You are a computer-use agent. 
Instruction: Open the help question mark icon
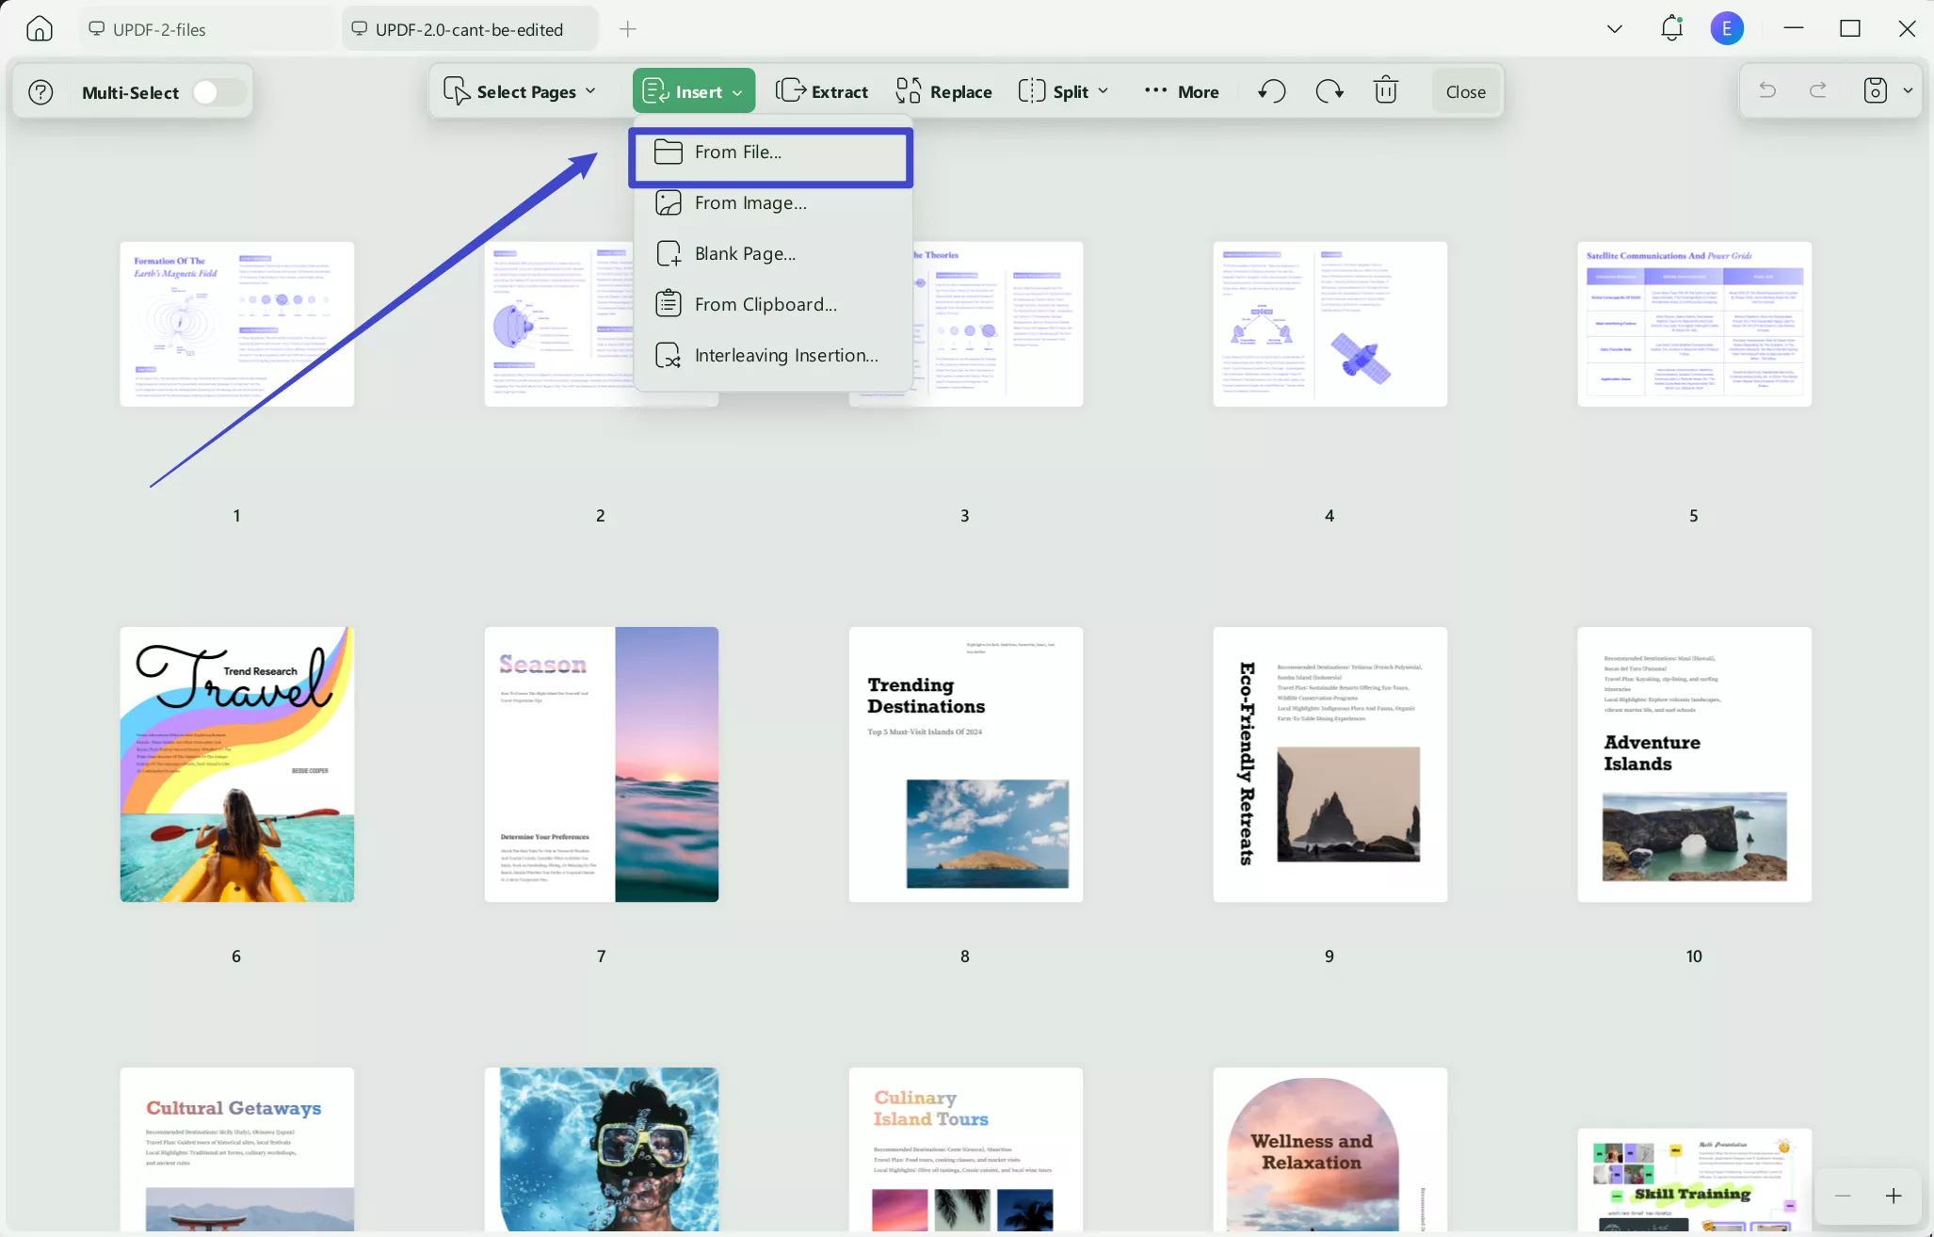click(40, 91)
